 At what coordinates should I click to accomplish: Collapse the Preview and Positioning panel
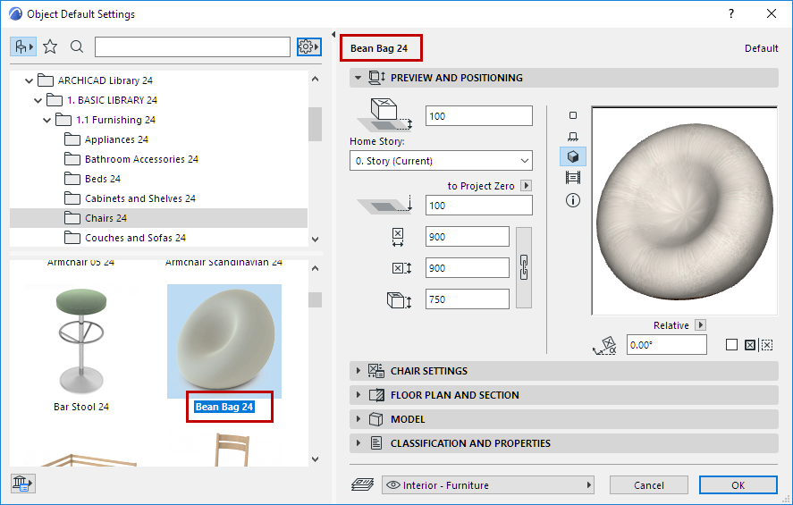tap(359, 78)
